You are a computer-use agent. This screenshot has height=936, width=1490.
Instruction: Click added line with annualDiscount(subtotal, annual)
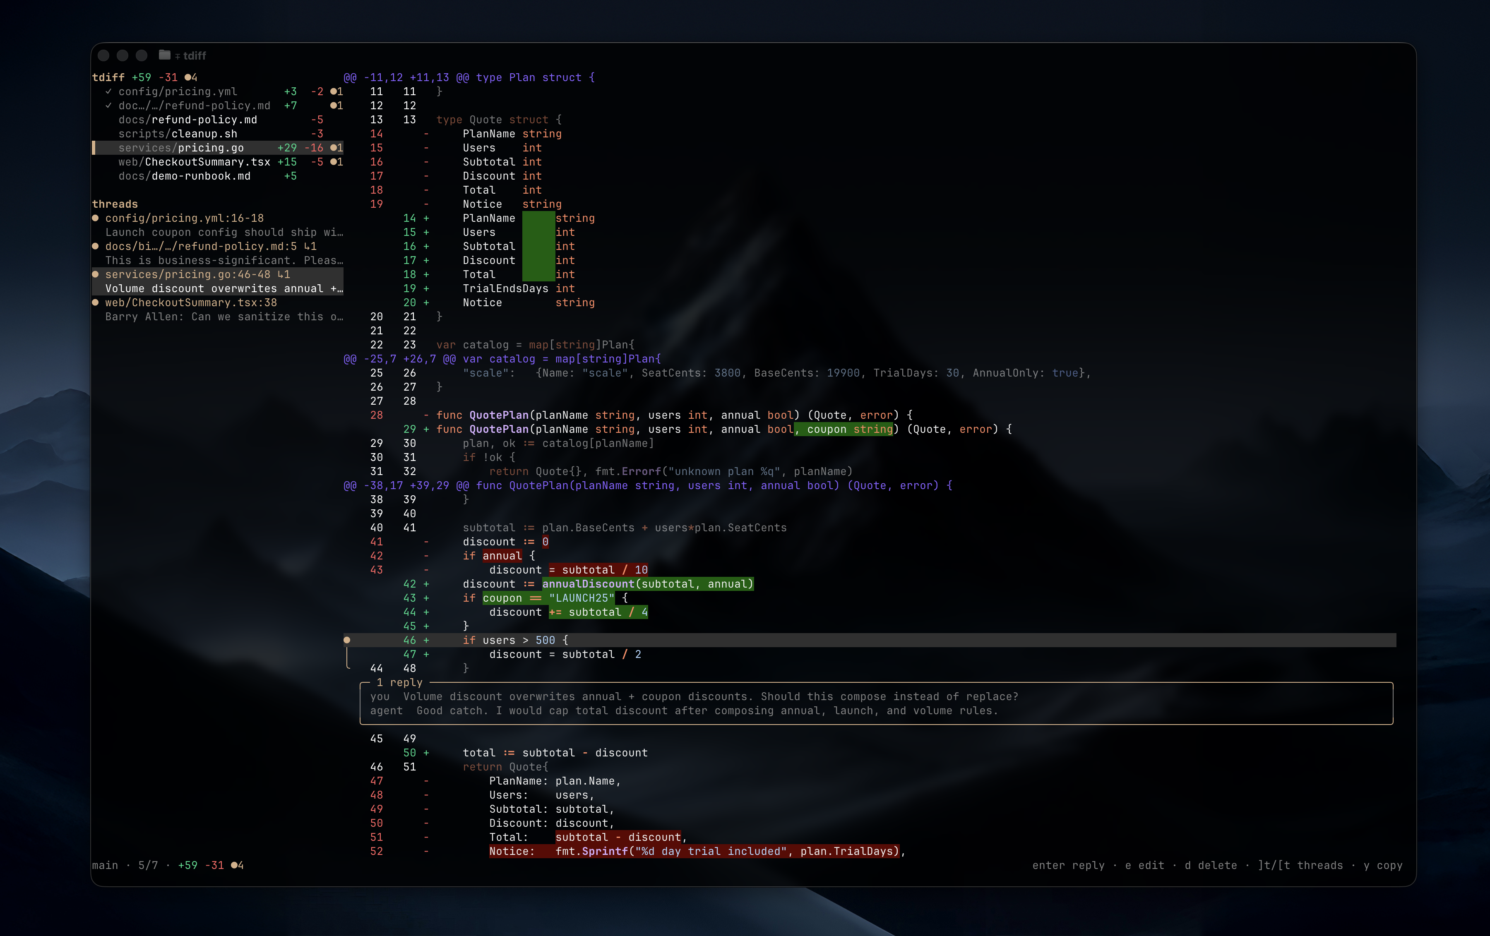tap(608, 584)
